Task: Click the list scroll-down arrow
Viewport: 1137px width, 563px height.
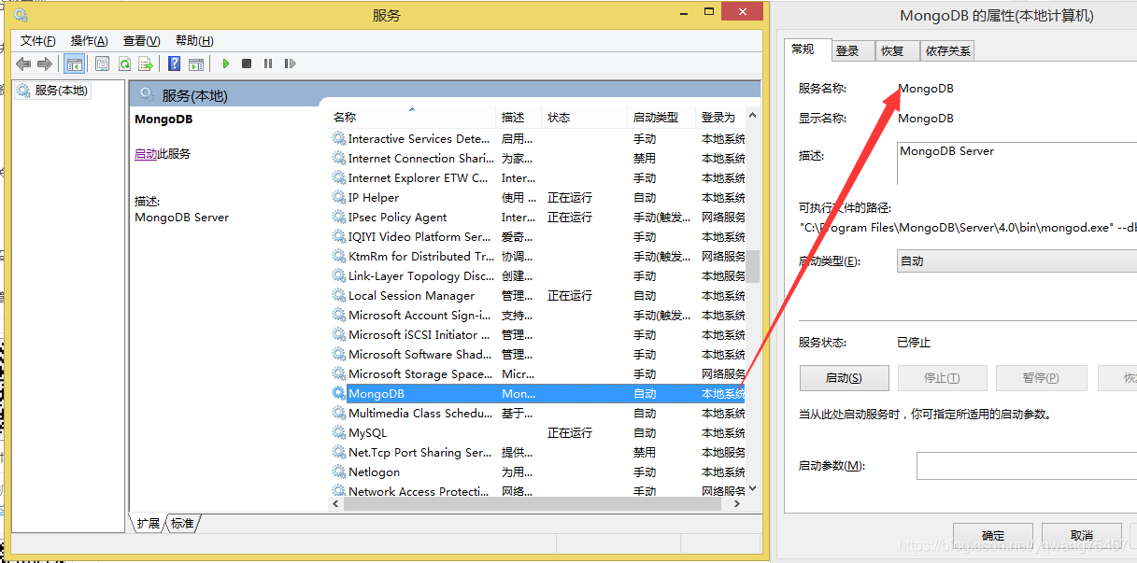Action: pyautogui.click(x=753, y=487)
